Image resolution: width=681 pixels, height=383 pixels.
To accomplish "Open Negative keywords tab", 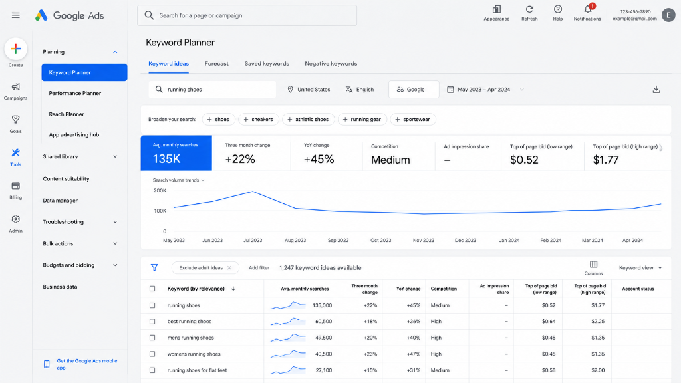I will 331,64.
